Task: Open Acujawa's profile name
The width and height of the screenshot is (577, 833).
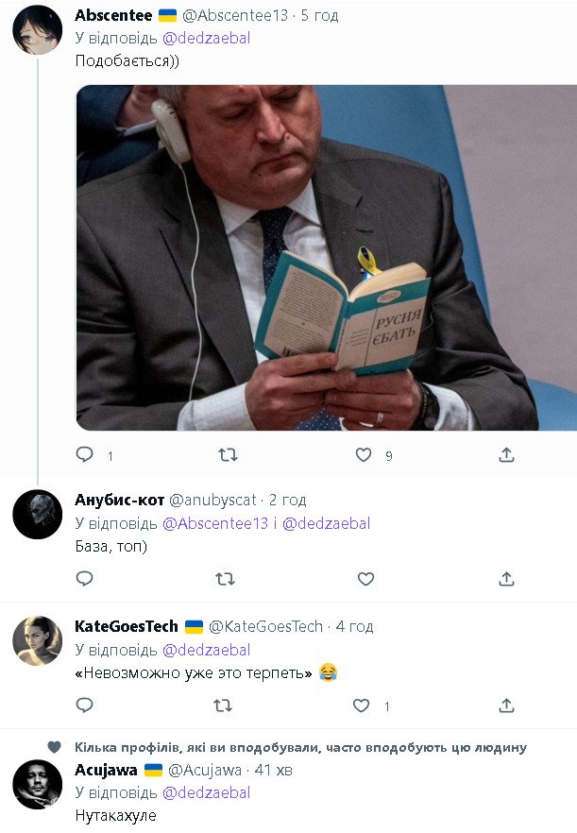Action: (106, 770)
